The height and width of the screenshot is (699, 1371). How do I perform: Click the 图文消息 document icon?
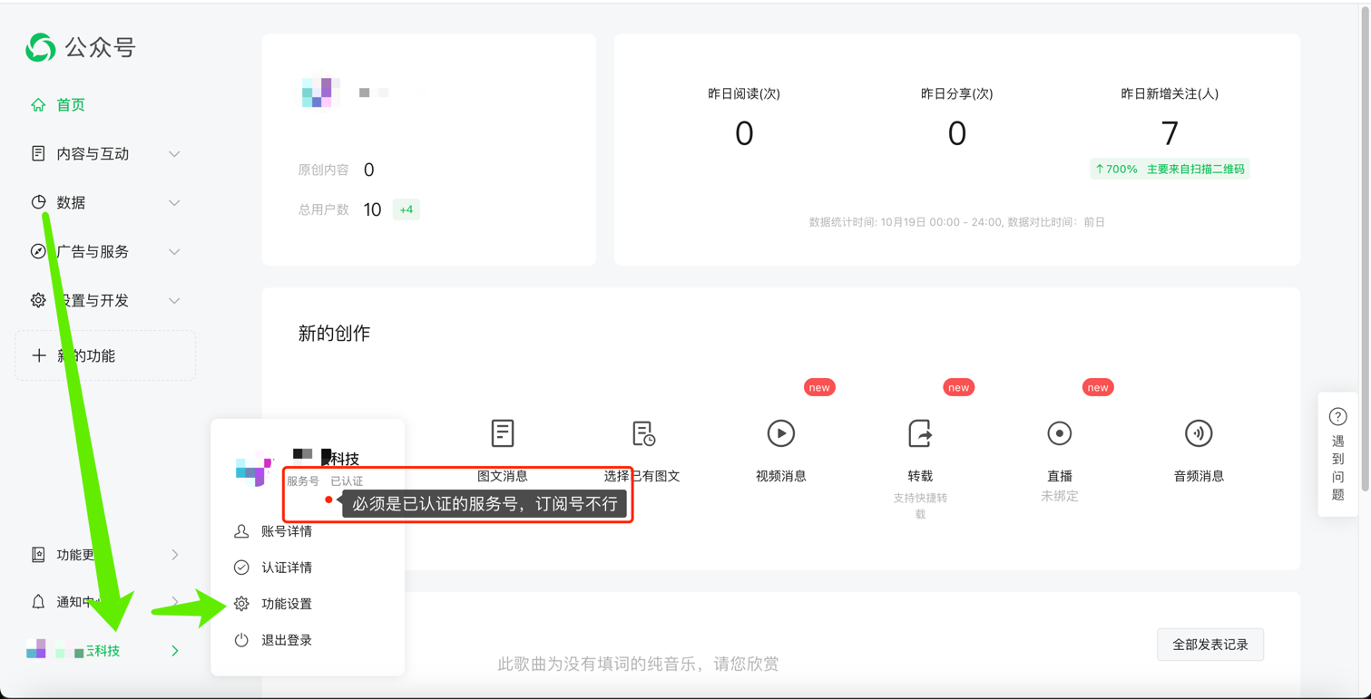[x=502, y=433]
